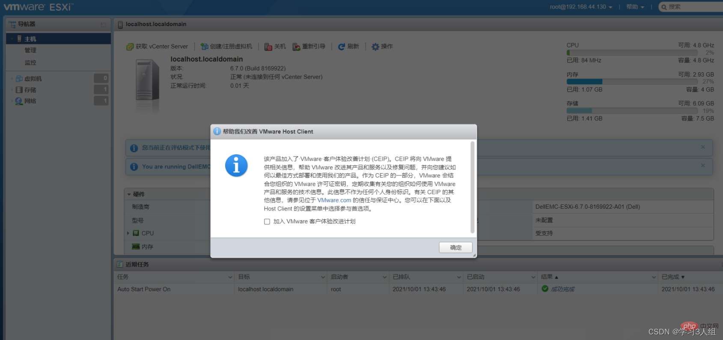This screenshot has width=723, height=340.
Task: Click the 确定 button in the dialog
Action: coord(455,248)
